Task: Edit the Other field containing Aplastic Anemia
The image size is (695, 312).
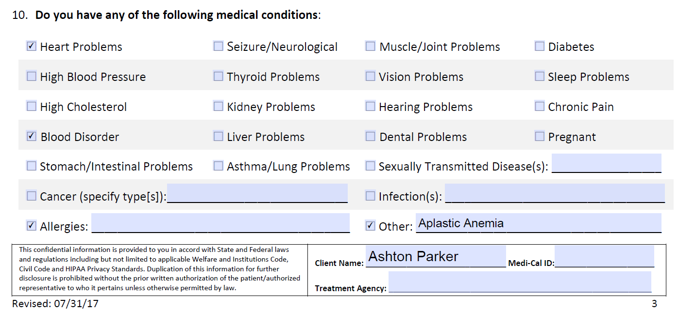Action: click(x=538, y=223)
